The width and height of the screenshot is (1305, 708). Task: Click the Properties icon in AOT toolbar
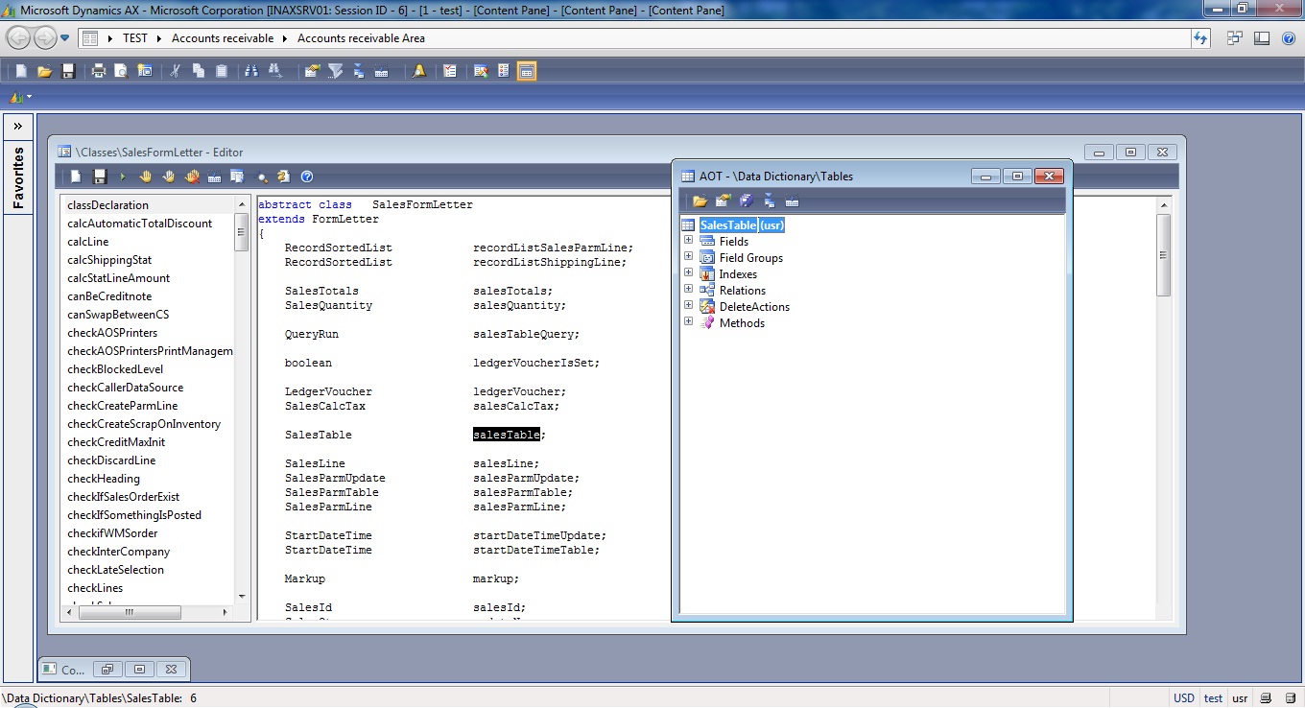pos(723,201)
